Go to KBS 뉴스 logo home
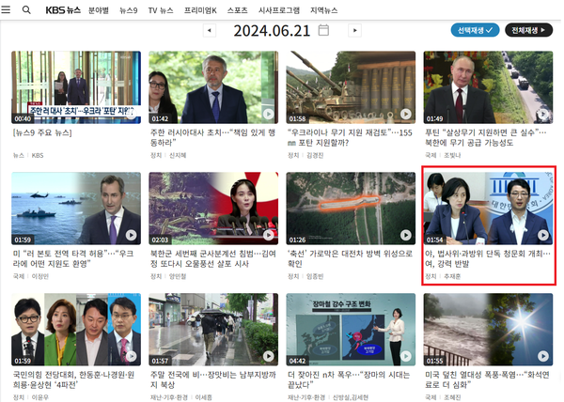Screen dimensions: 564x402 click(63, 10)
